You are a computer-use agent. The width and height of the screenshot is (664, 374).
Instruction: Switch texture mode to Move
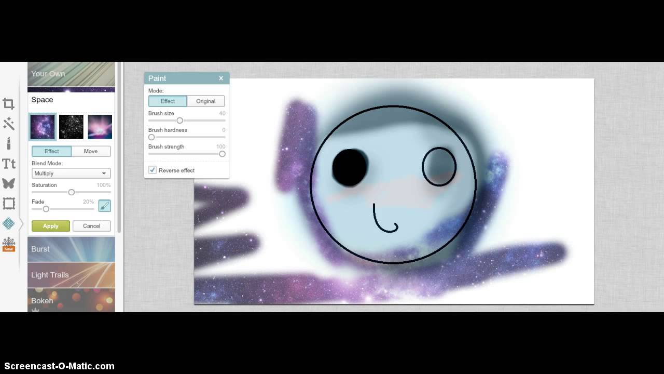coord(91,151)
